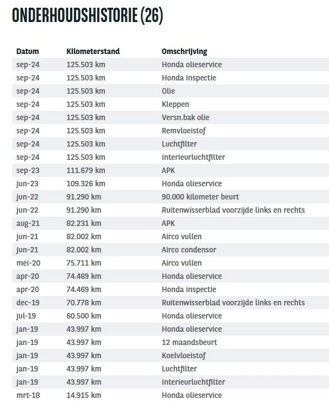Image resolution: width=329 pixels, height=415 pixels.
Task: Select the 60.500 km mileage cell
Action: click(84, 316)
